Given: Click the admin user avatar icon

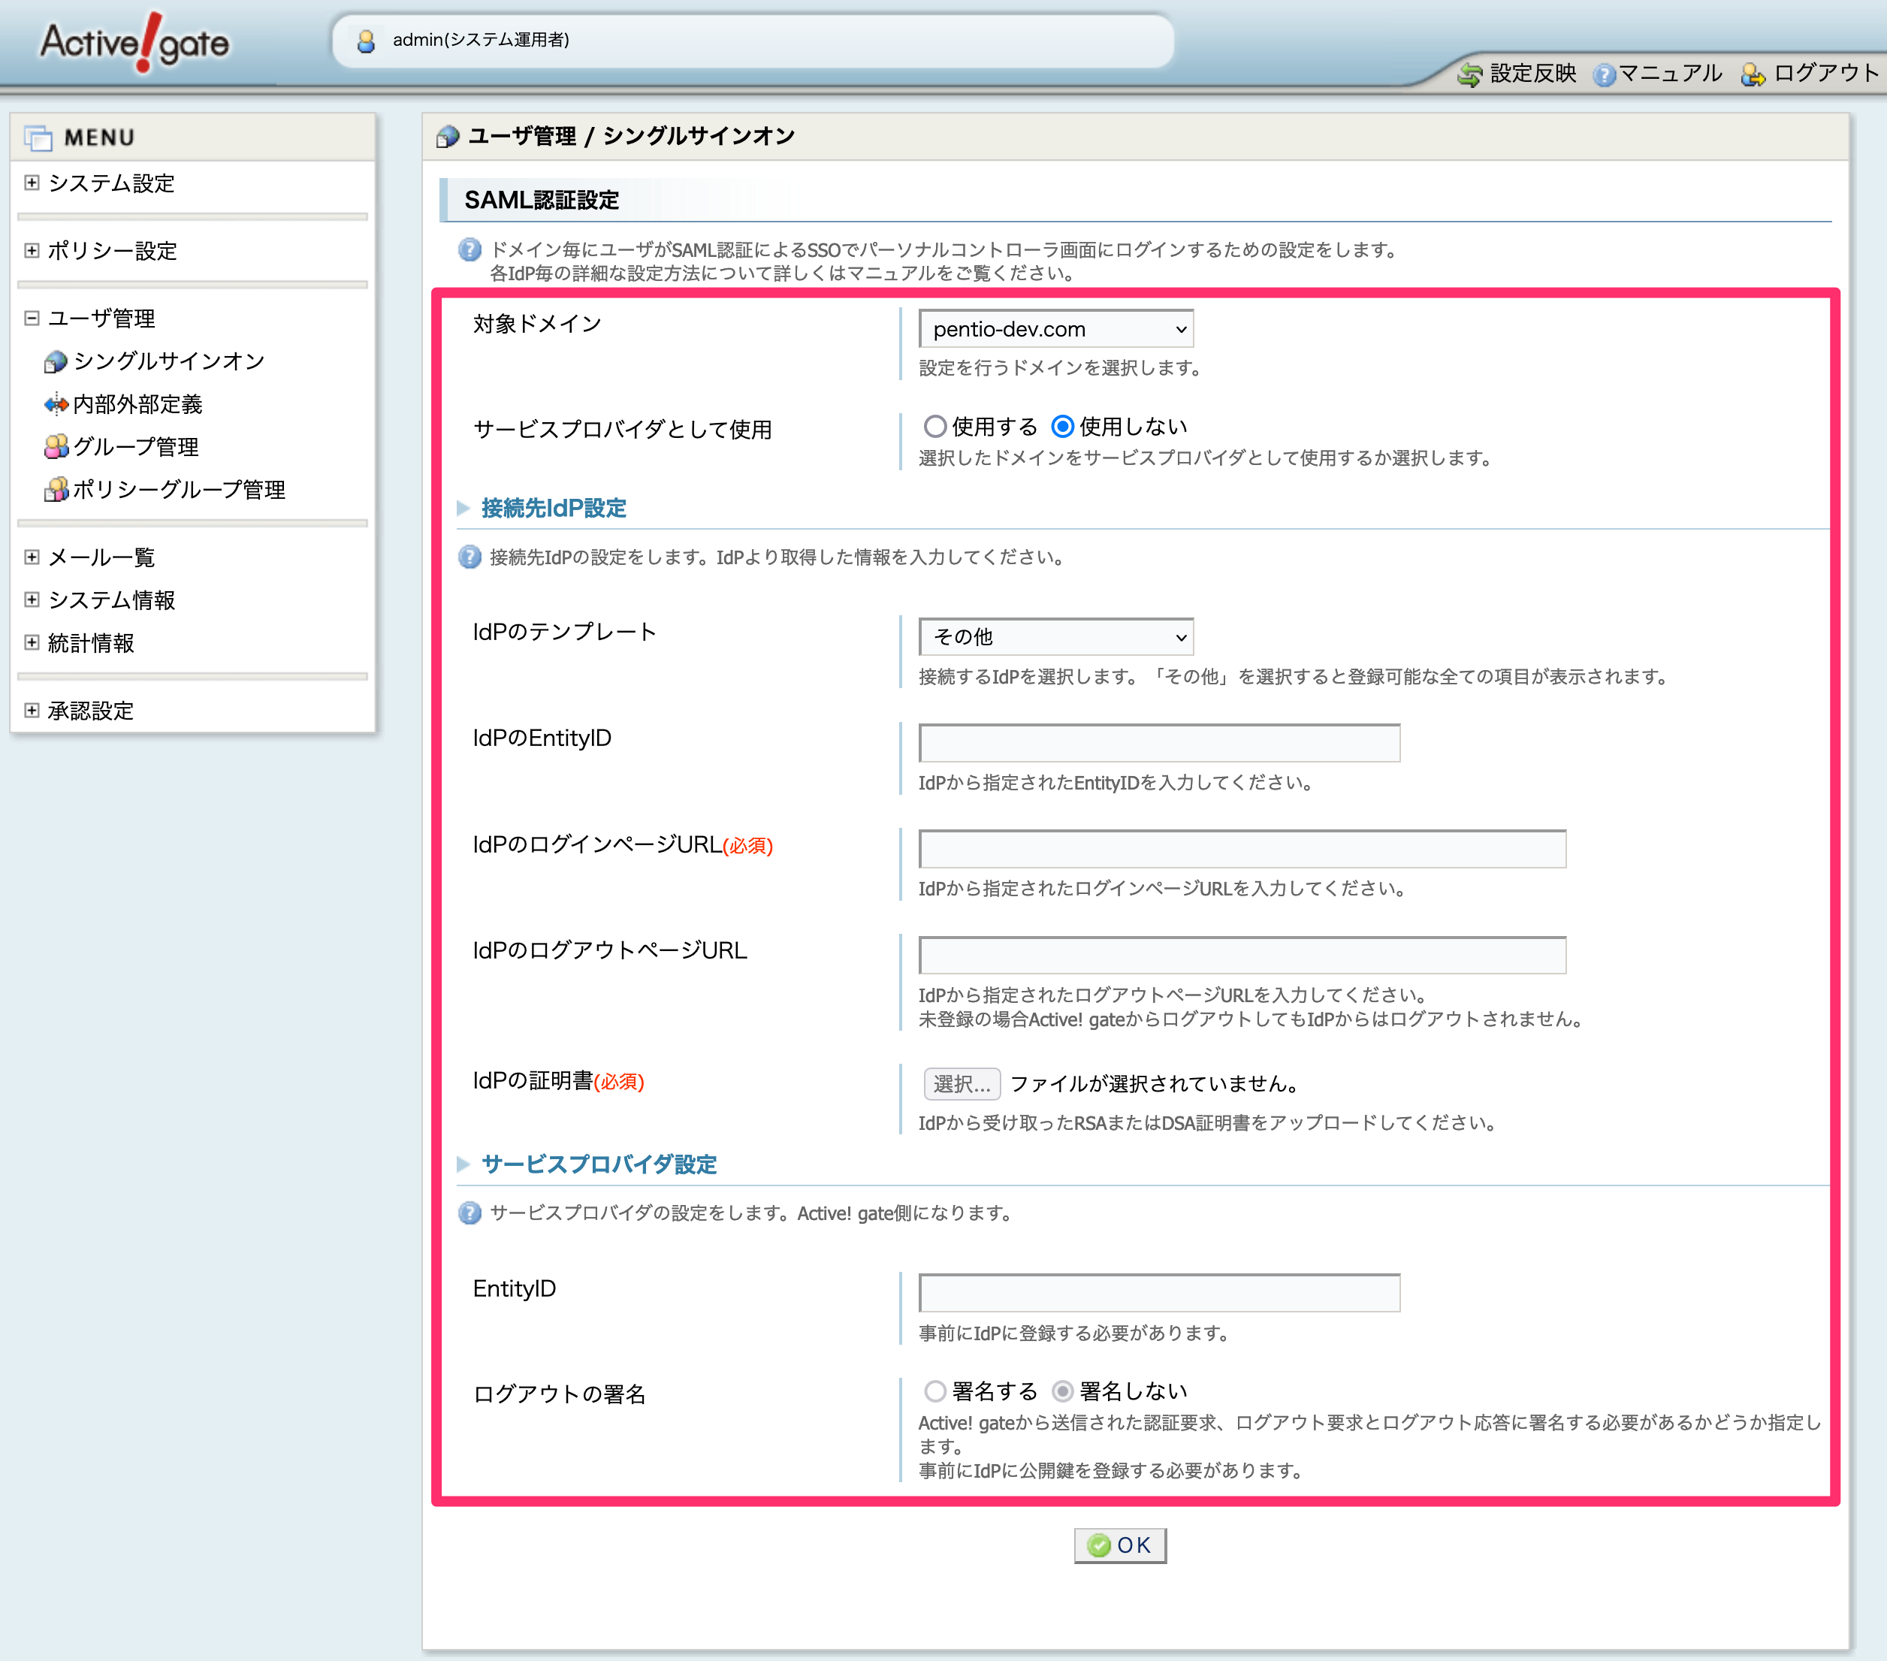Looking at the screenshot, I should point(366,41).
